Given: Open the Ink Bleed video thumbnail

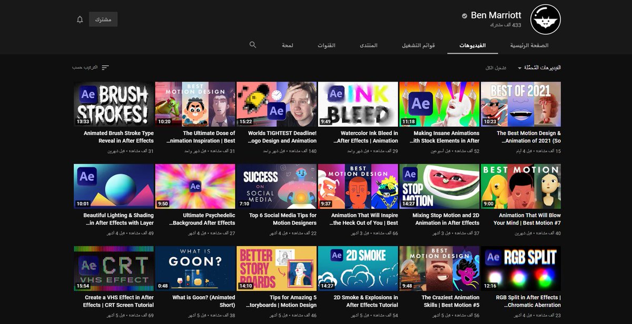Looking at the screenshot, I should click(358, 104).
